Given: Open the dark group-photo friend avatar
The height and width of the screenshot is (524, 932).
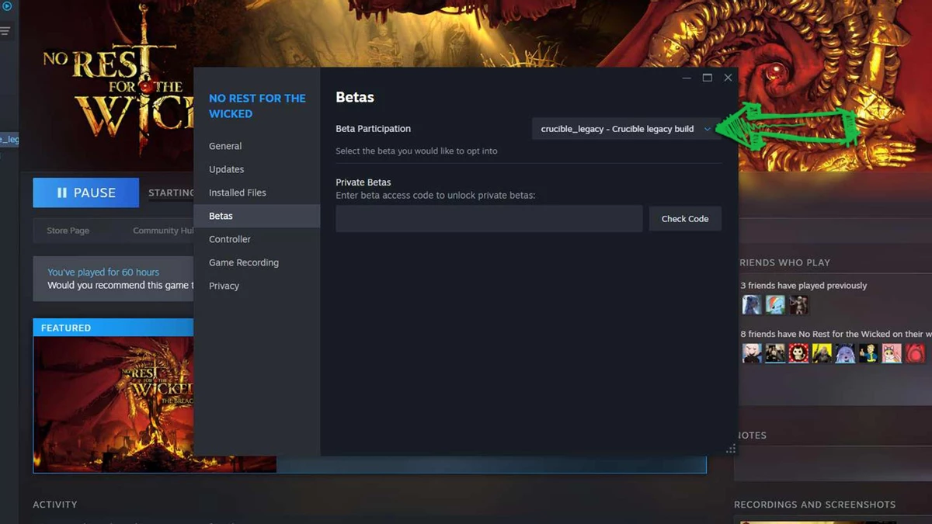Looking at the screenshot, I should 775,354.
